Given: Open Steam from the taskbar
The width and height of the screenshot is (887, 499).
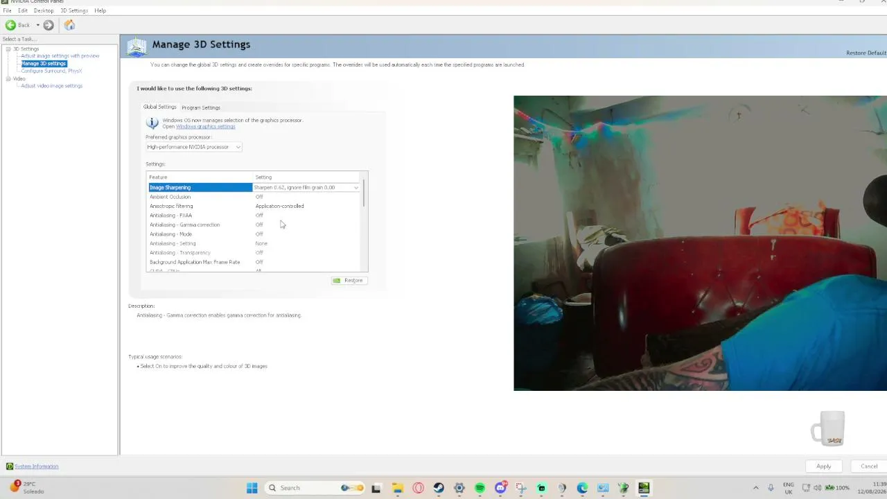Looking at the screenshot, I should [x=439, y=488].
